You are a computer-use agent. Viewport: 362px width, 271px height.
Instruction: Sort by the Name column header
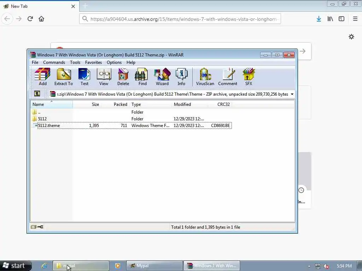point(52,104)
